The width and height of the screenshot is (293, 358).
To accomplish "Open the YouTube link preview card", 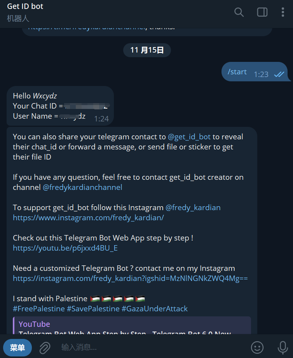I will click(x=132, y=325).
